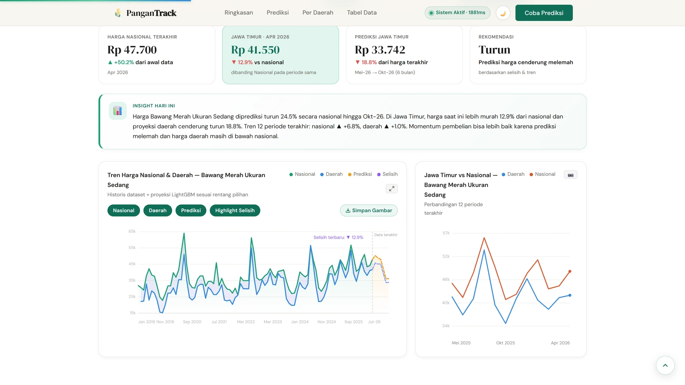
Task: Toggle the Highlight Selisih chip
Action: 235,210
